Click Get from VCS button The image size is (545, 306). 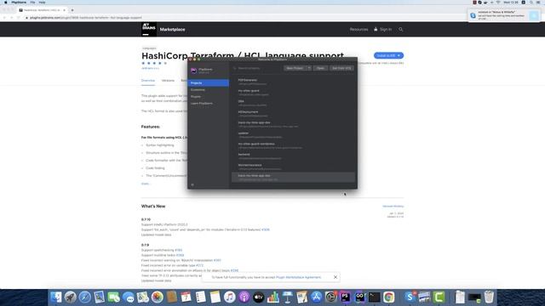[341, 68]
